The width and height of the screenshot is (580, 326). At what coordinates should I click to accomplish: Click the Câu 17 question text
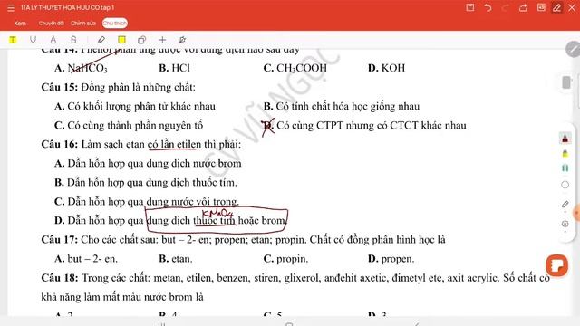(x=244, y=240)
